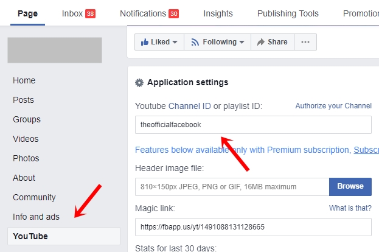The image size is (379, 252).
Task: Open About in sidebar
Action: click(x=24, y=178)
